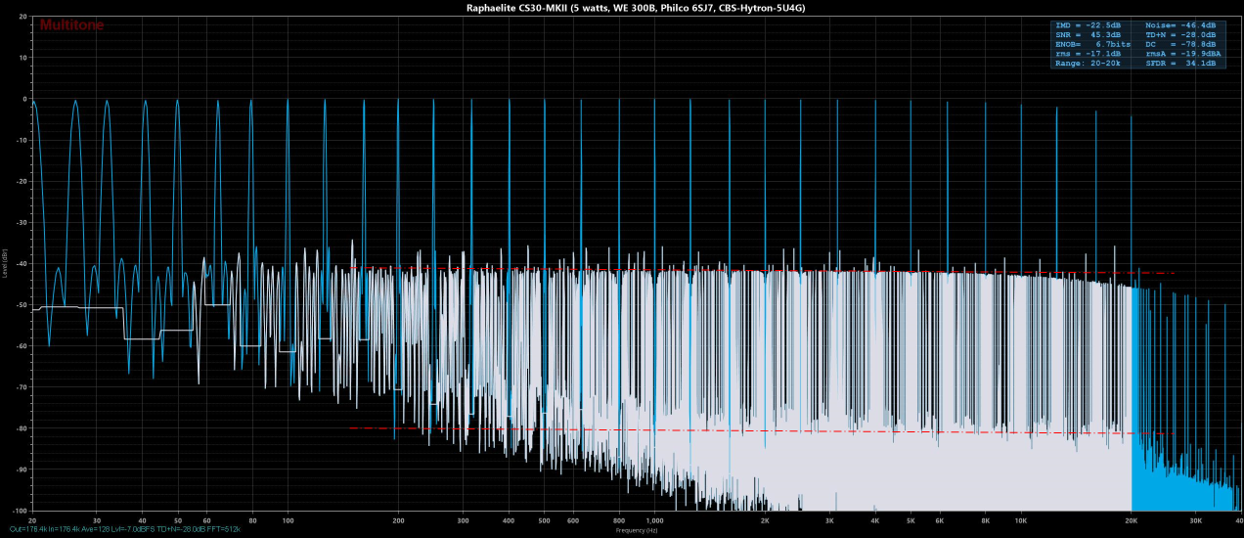Image resolution: width=1244 pixels, height=538 pixels.
Task: Click the rms = -17.1dB readout
Action: [x=1088, y=54]
